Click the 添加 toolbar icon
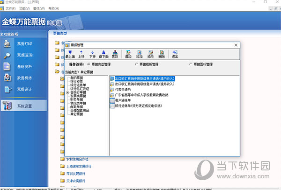The height and width of the screenshot is (190, 281). (x=139, y=52)
